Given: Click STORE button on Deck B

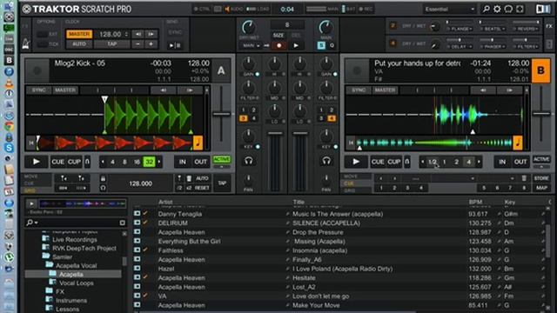Looking at the screenshot, I should click(541, 178).
